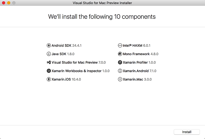
Task: Click the Java SDK coffee cup icon
Action: (49, 54)
